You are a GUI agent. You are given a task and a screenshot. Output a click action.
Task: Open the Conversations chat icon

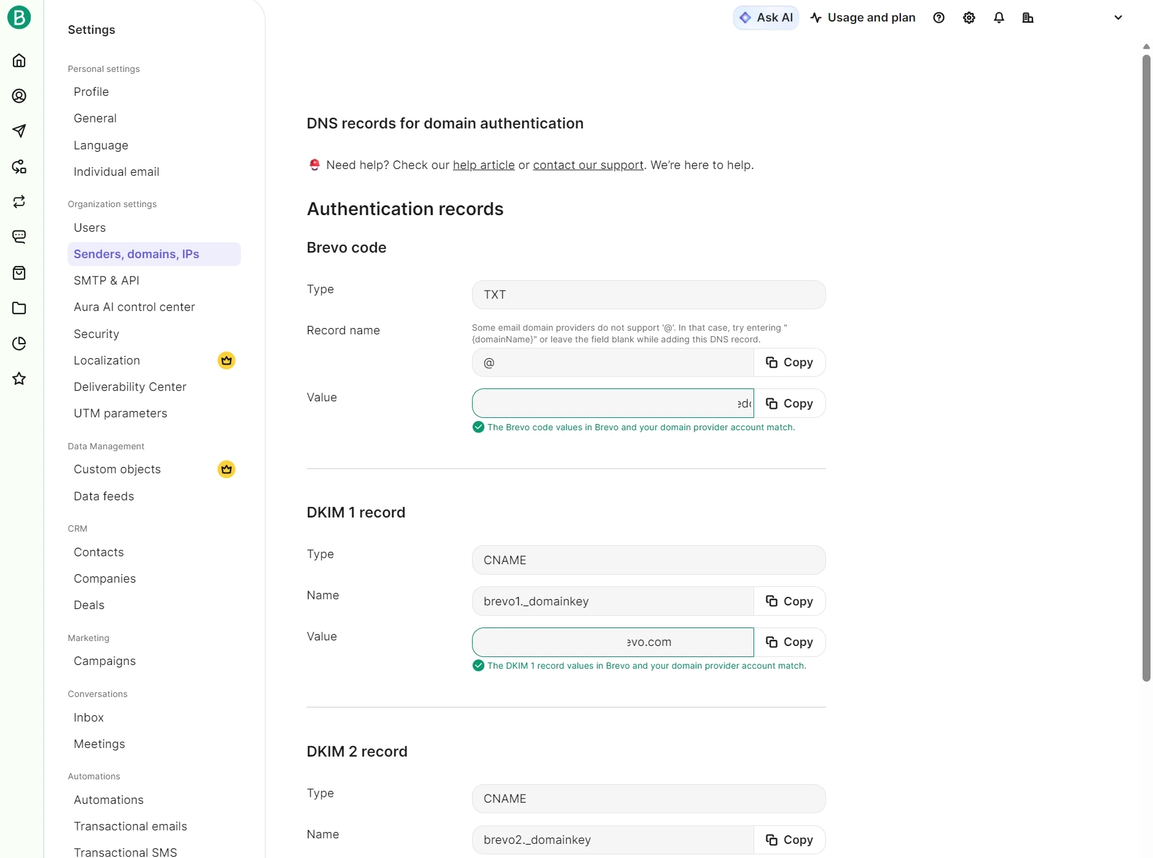pos(19,237)
